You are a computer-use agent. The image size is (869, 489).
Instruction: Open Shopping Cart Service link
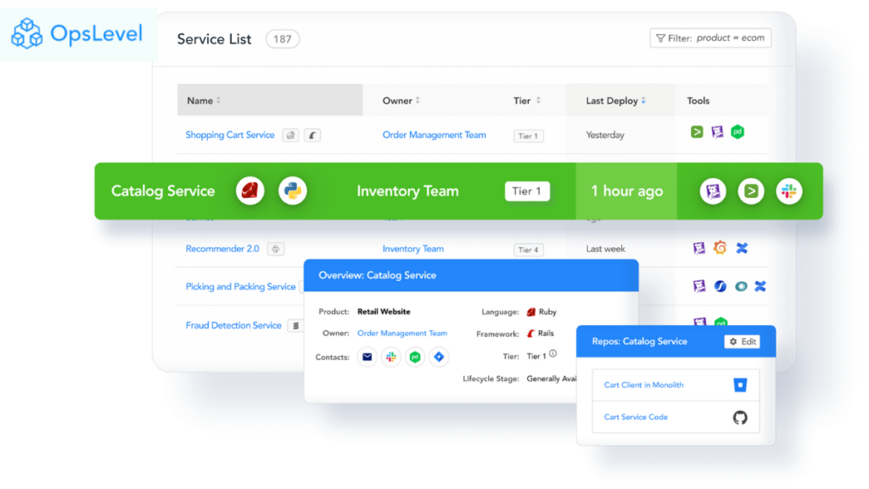[x=230, y=135]
